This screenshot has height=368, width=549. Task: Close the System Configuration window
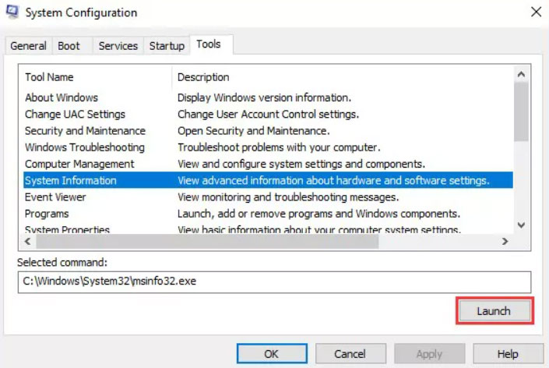536,12
